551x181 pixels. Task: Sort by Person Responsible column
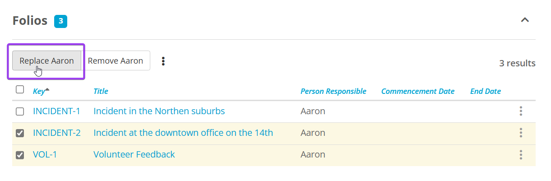coord(333,91)
